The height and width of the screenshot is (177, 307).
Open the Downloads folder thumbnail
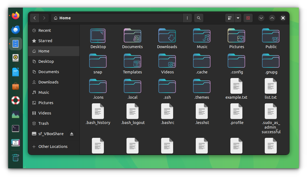click(167, 36)
